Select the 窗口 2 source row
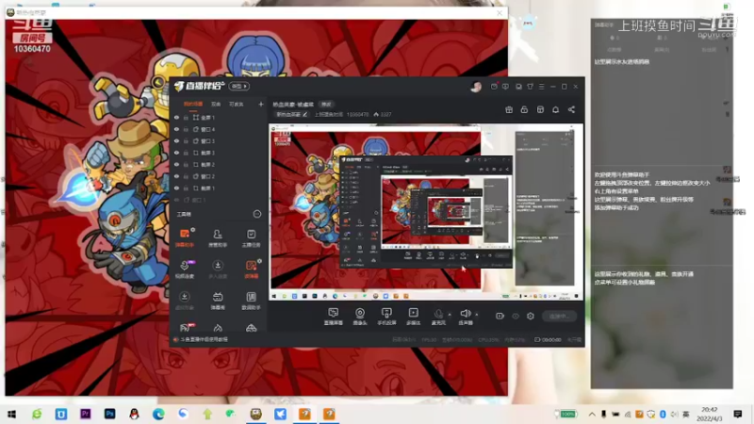Image resolution: width=754 pixels, height=424 pixels. tap(219, 176)
